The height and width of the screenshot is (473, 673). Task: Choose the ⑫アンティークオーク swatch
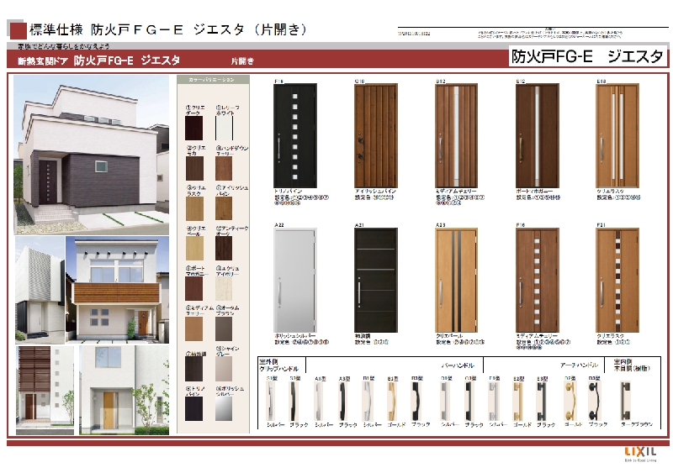[224, 248]
